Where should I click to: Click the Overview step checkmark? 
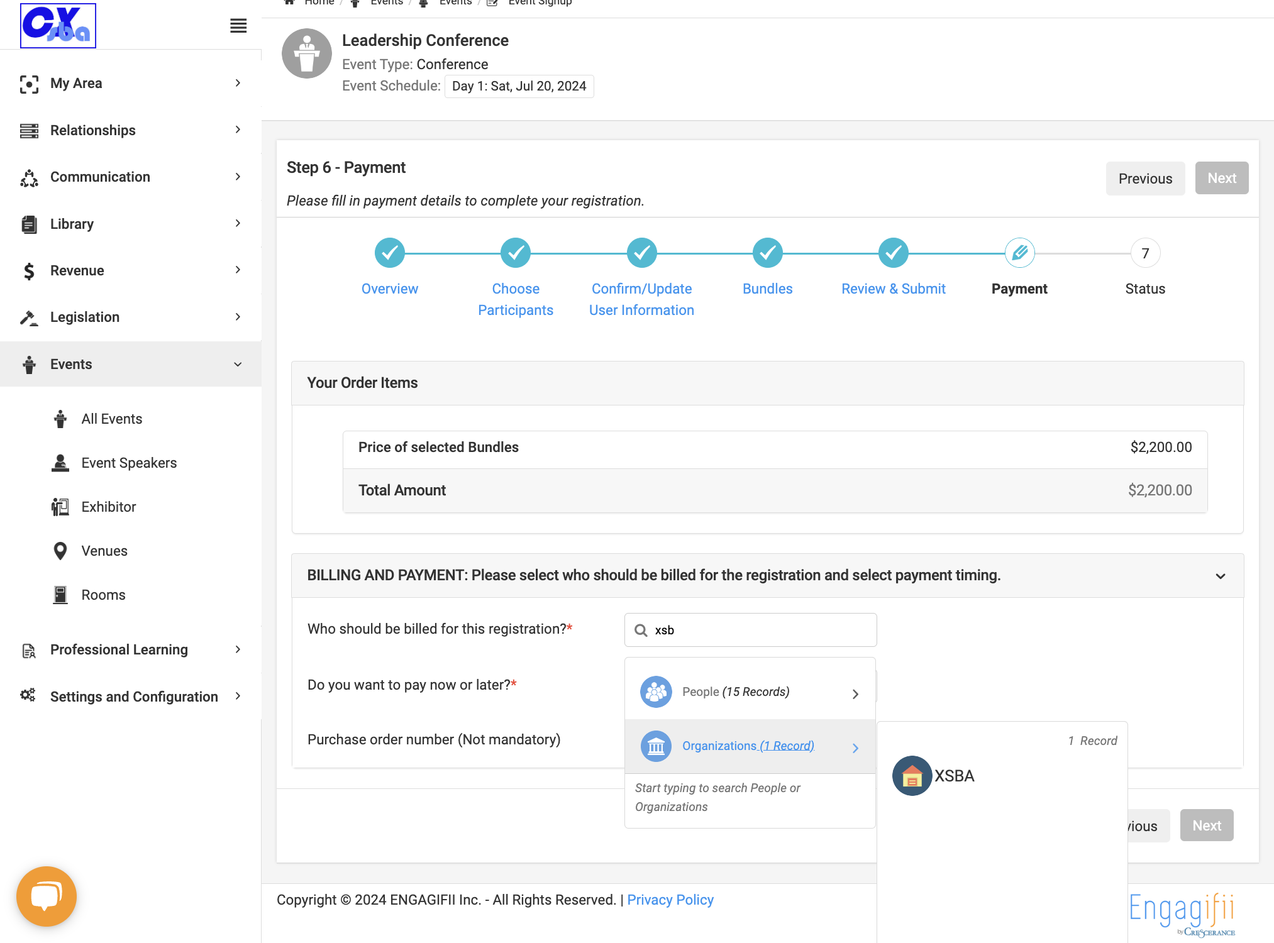[x=390, y=253]
